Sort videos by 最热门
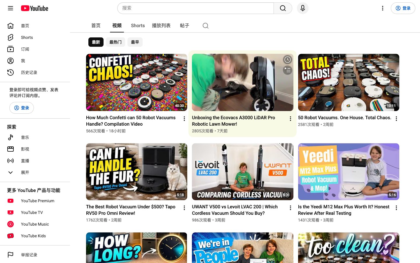The height and width of the screenshot is (263, 420). pyautogui.click(x=116, y=42)
